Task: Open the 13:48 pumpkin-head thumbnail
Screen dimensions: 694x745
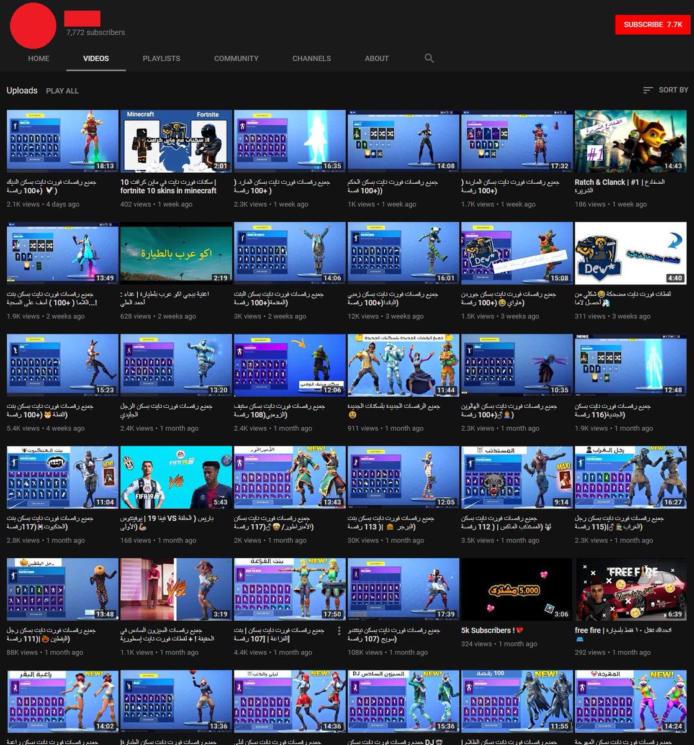Action: [x=63, y=589]
